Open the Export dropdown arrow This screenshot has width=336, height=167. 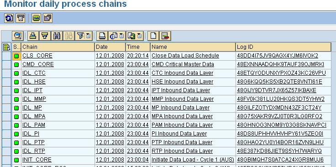pyautogui.click(x=140, y=36)
